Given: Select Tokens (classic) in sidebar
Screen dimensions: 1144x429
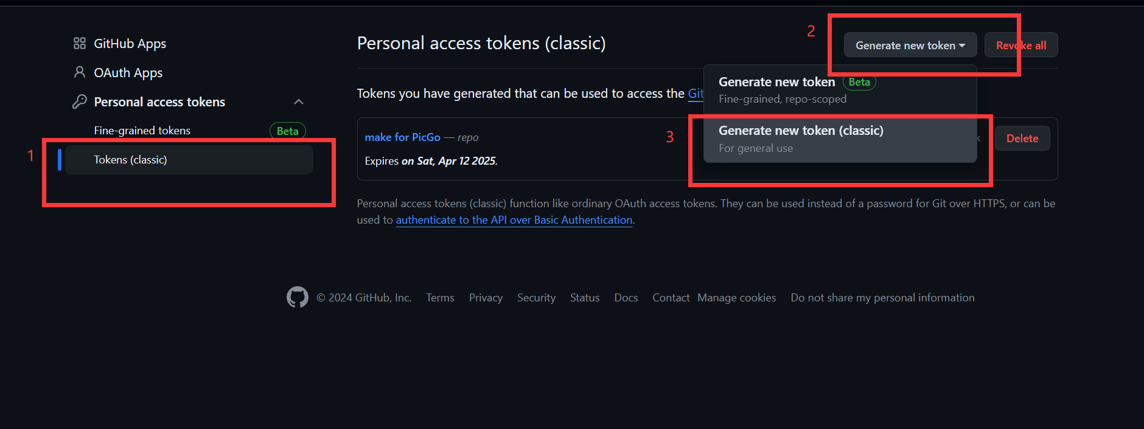Looking at the screenshot, I should click(189, 160).
